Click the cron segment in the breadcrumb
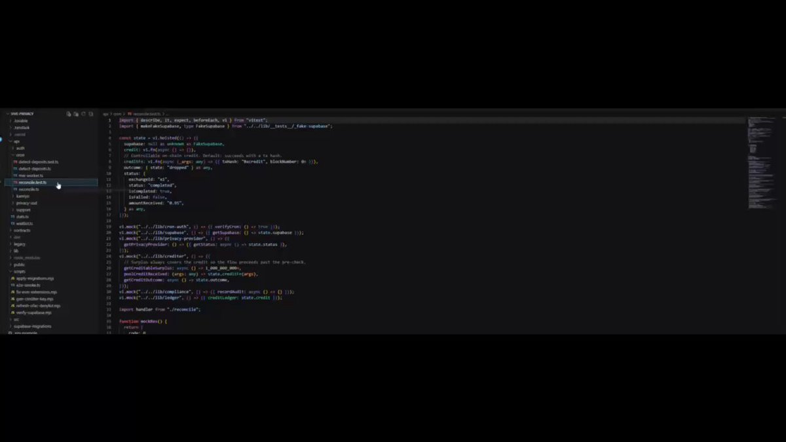This screenshot has height=442, width=786. tap(117, 114)
